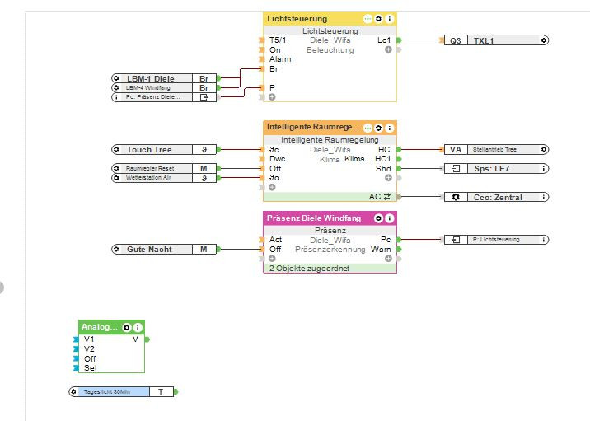This screenshot has height=421, width=590.
Task: Click the Br input of Lichtsteuerung block
Action: pyautogui.click(x=274, y=69)
